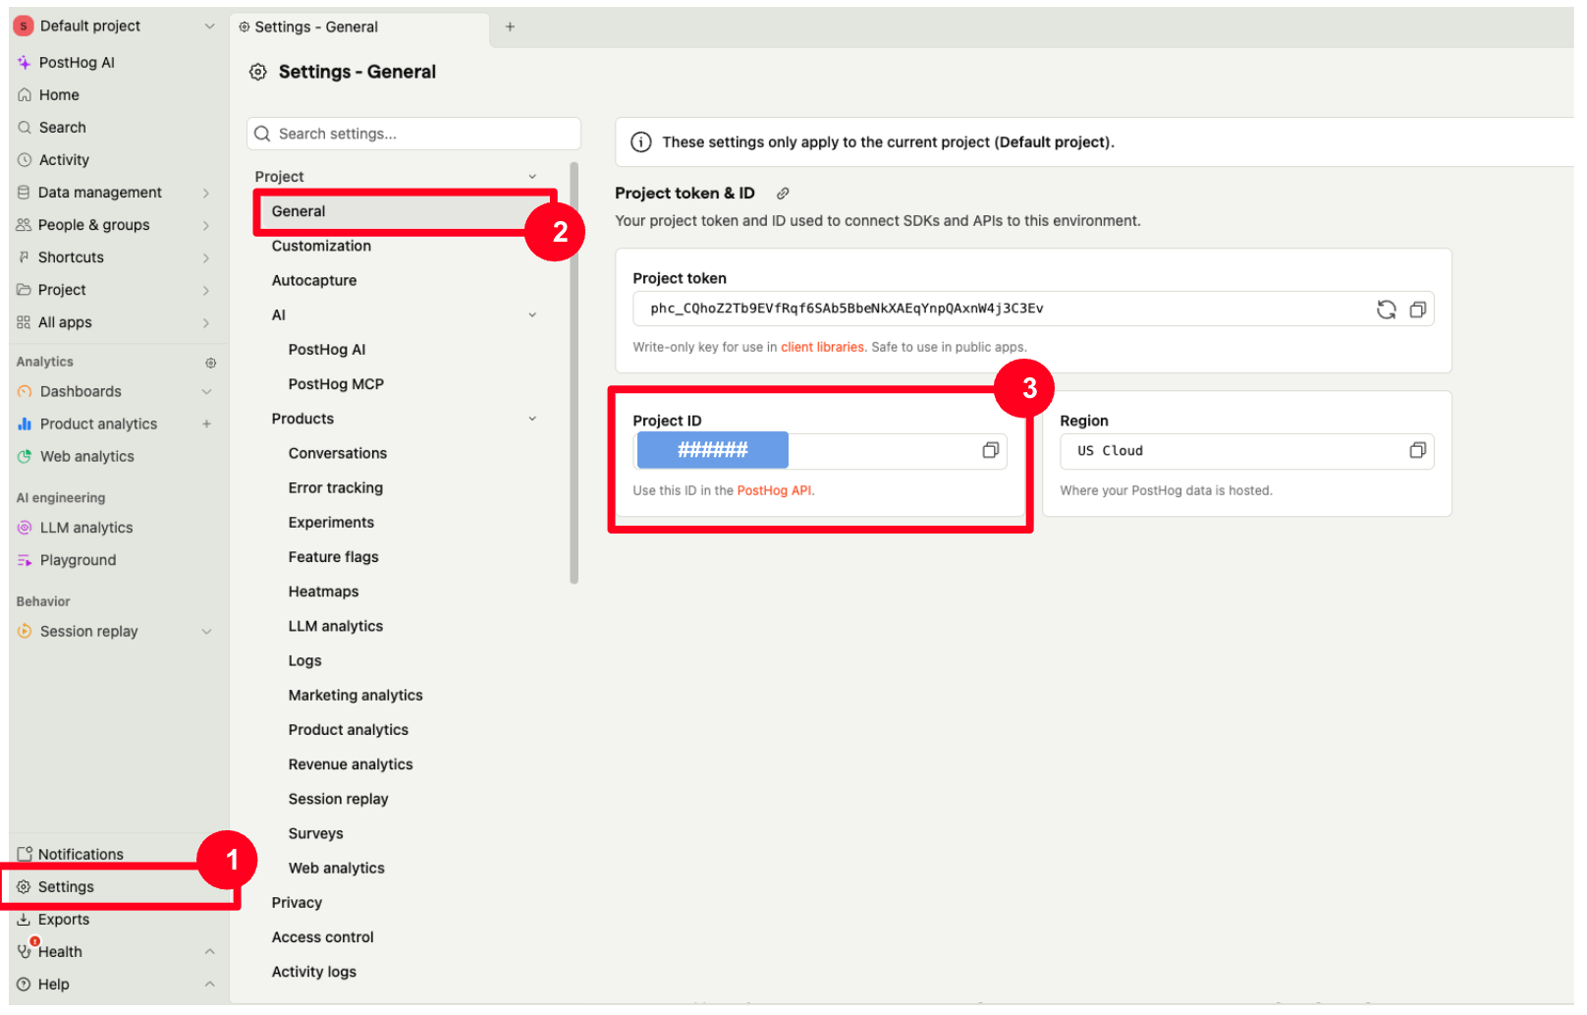
Task: Click the PostHog API link
Action: (775, 490)
